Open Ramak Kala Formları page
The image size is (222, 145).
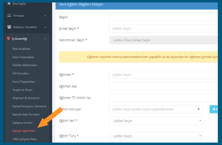pos(26,114)
